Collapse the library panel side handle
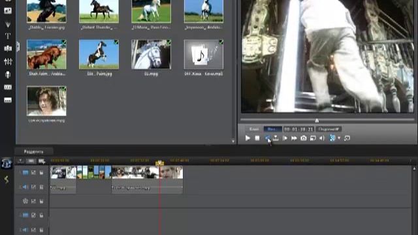 click(18, 46)
